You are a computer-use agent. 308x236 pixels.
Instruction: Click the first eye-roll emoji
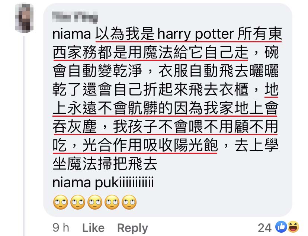[x=61, y=202]
